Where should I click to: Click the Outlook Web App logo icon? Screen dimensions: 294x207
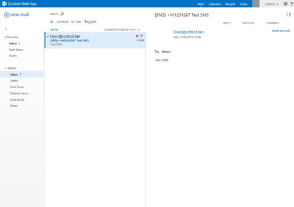click(5, 4)
